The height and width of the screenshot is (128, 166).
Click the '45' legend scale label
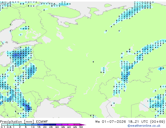(x=75, y=127)
